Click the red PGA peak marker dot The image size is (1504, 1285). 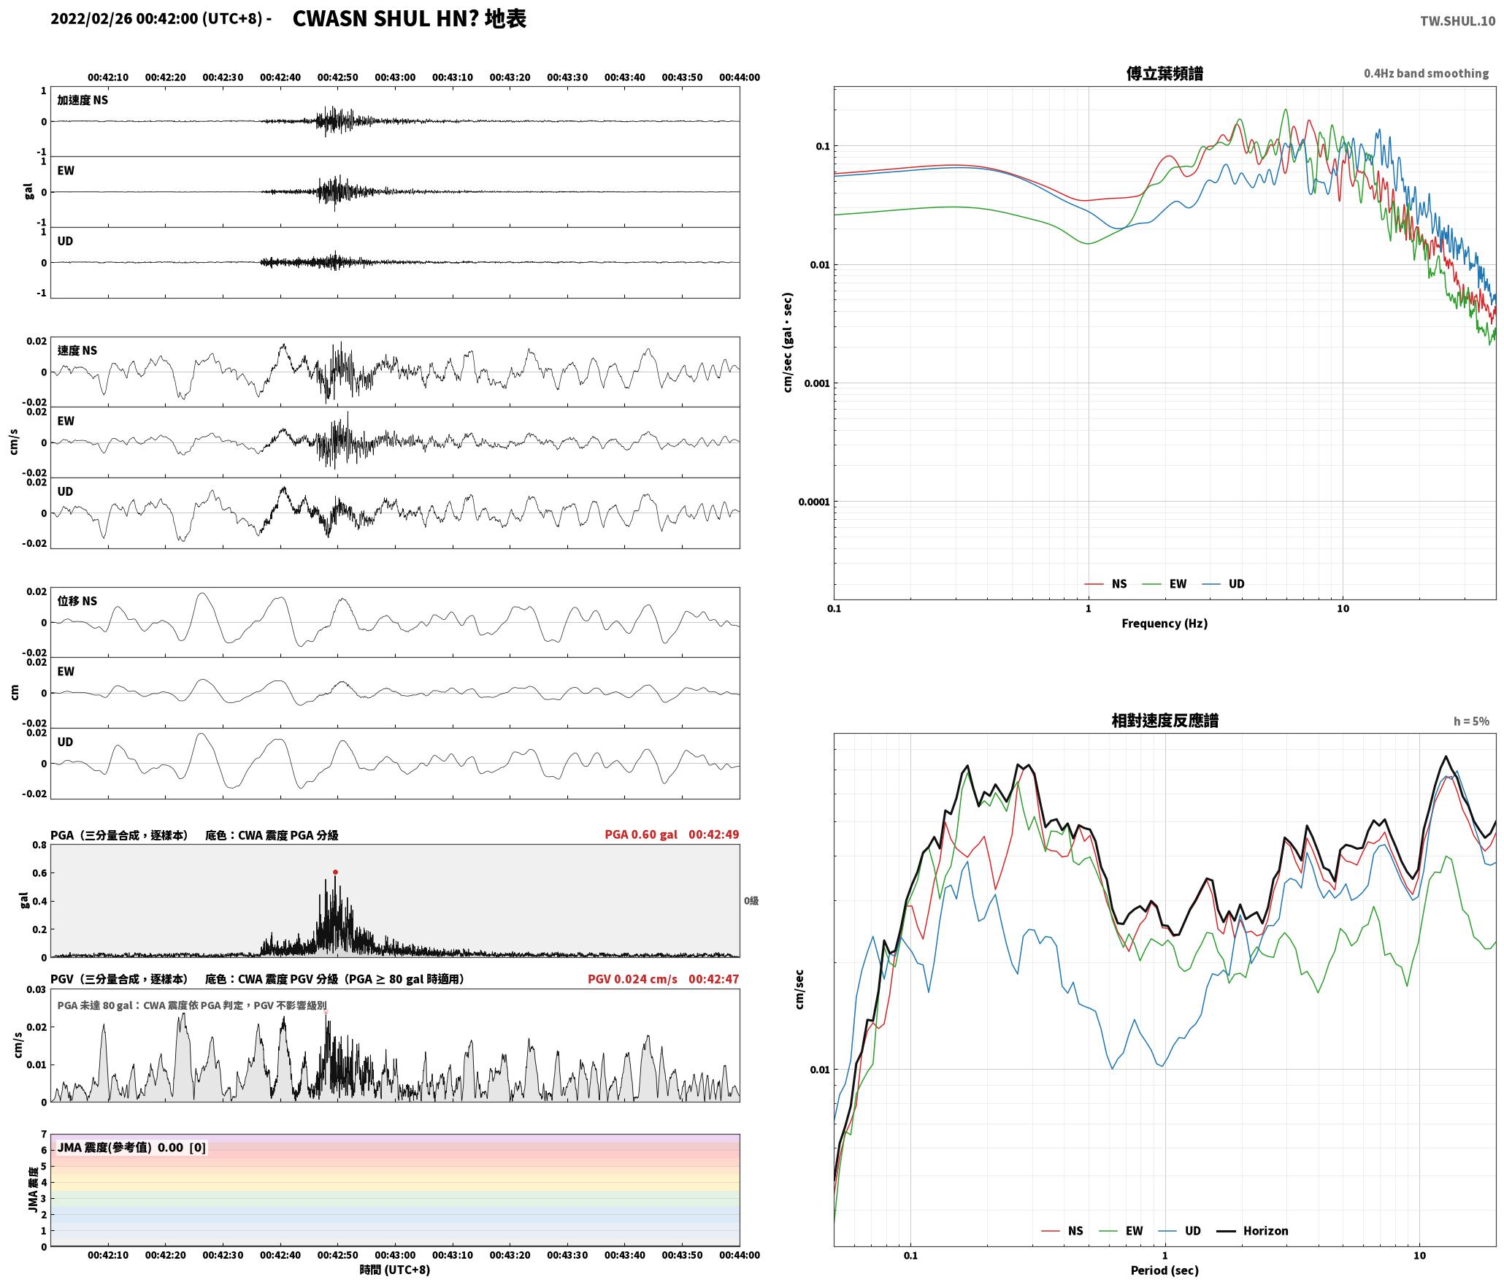336,872
